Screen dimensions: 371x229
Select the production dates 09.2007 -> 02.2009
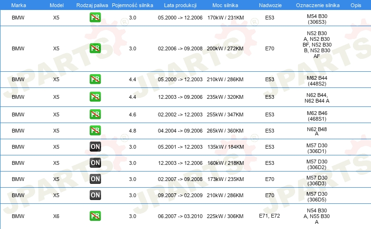[x=180, y=195]
